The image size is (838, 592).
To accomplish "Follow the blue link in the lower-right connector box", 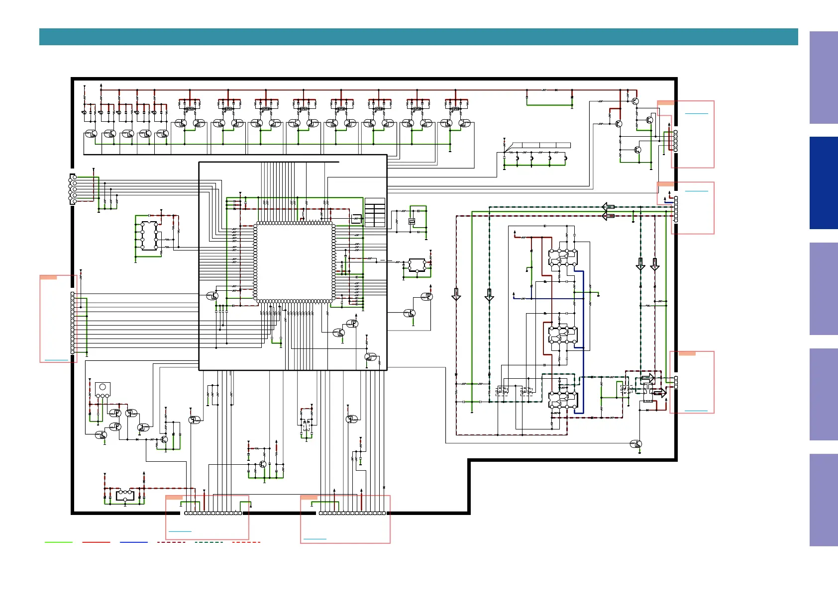I will click(696, 411).
